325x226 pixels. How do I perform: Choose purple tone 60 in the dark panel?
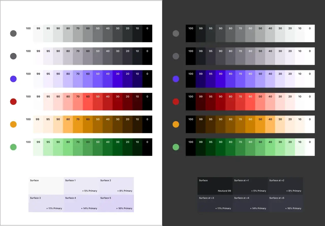point(250,79)
